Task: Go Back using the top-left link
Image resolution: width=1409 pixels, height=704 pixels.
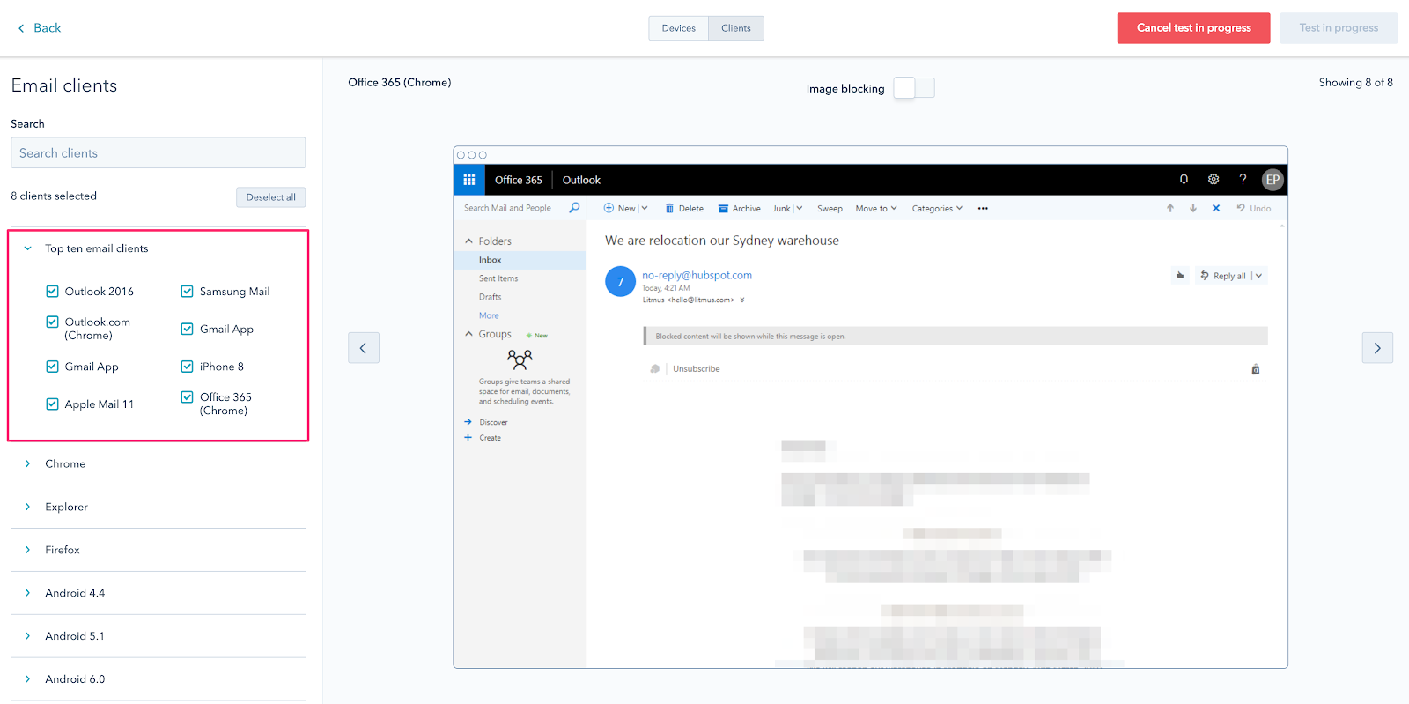Action: [x=40, y=28]
